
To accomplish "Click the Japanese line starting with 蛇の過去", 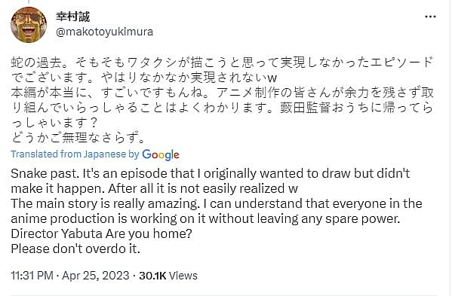I will click(x=222, y=63).
